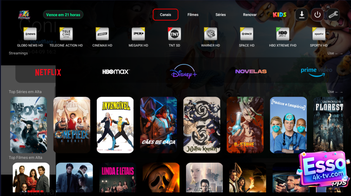
Task: Click the download arrow icon
Action: click(302, 15)
